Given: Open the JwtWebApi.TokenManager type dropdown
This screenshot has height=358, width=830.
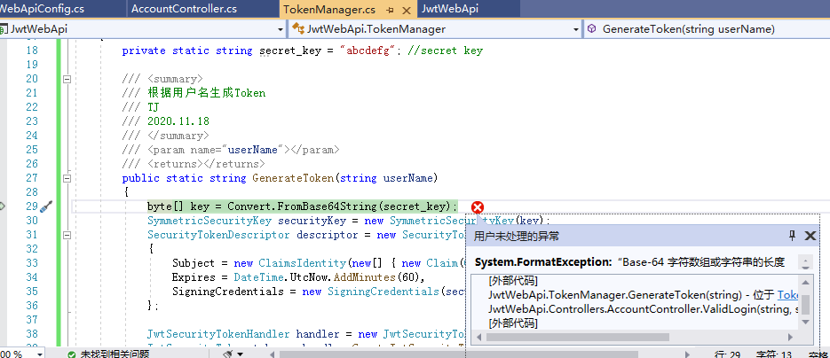Looking at the screenshot, I should coord(576,29).
